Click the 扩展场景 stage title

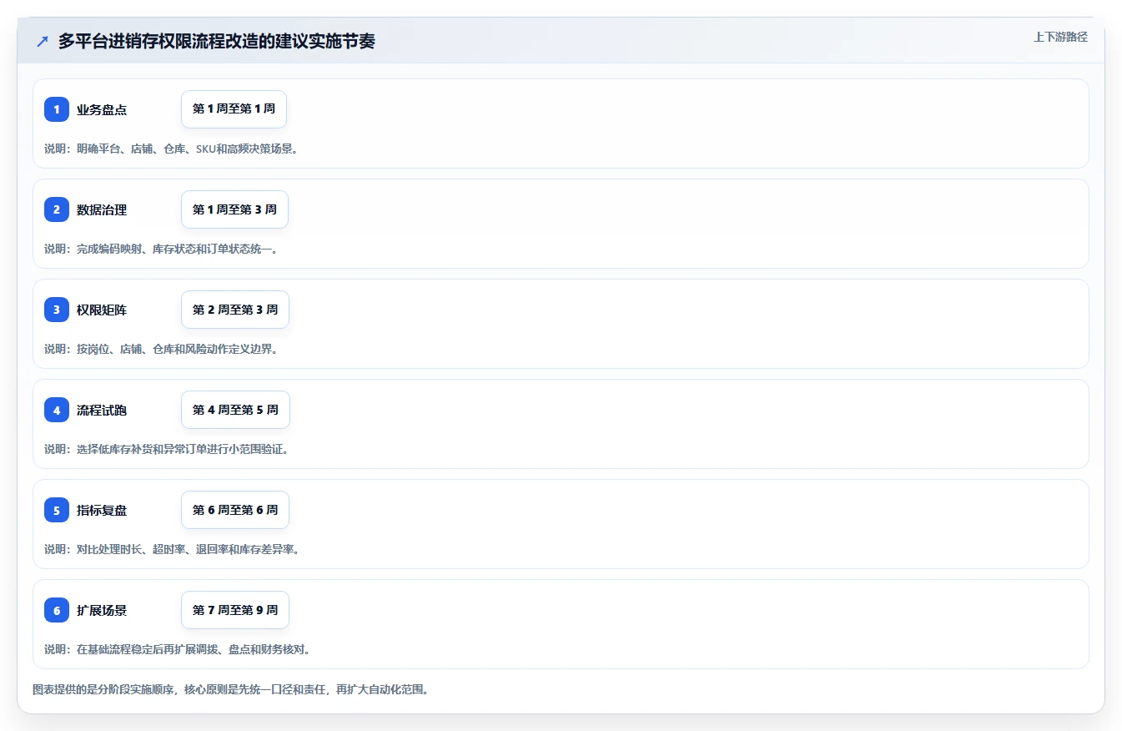coord(102,610)
